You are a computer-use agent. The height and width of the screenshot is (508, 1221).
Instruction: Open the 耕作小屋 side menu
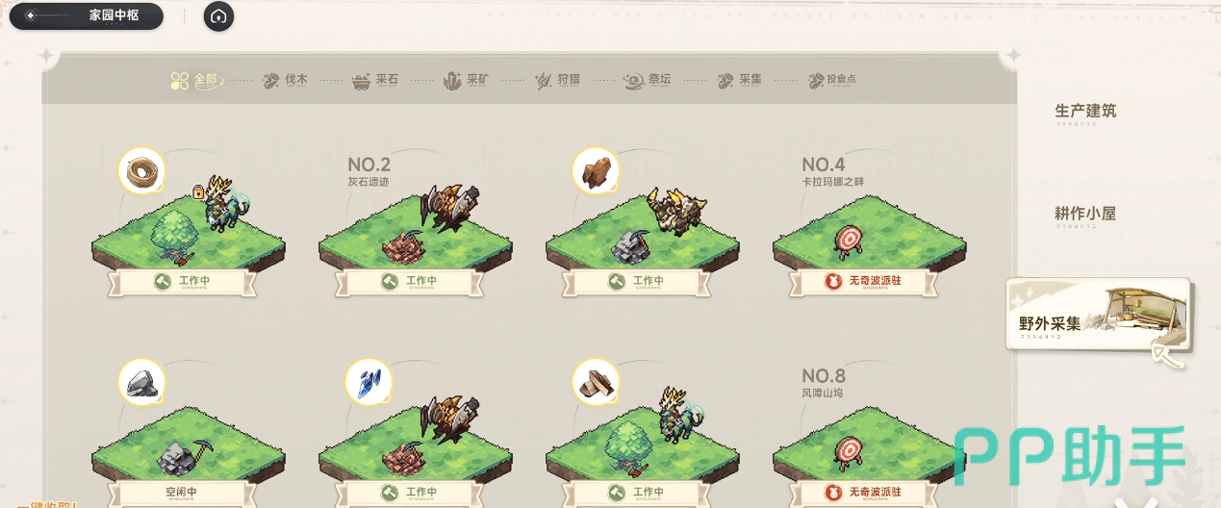click(1085, 216)
